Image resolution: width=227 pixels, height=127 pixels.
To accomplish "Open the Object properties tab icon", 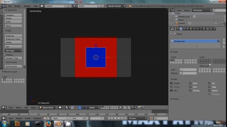I will click(x=191, y=29).
